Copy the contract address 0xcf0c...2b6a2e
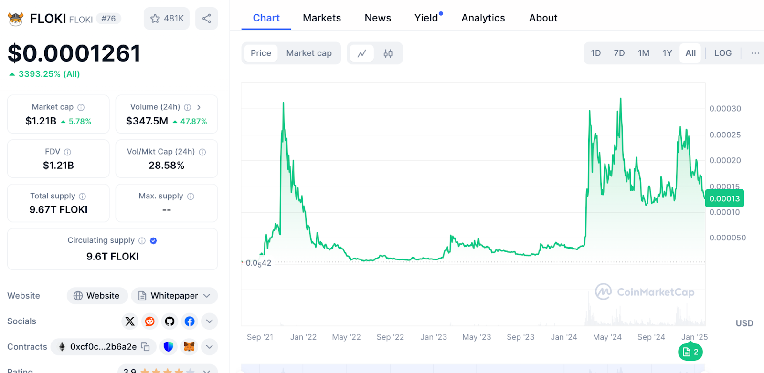764x373 pixels. point(146,347)
